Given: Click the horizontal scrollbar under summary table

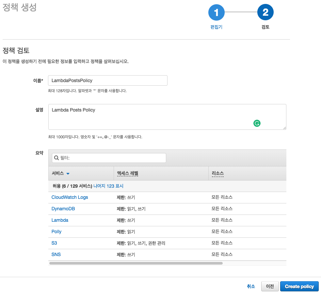Looking at the screenshot, I should [x=136, y=263].
